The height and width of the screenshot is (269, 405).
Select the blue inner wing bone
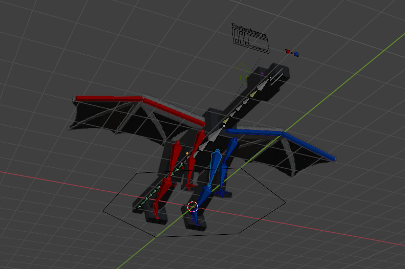click(x=254, y=132)
